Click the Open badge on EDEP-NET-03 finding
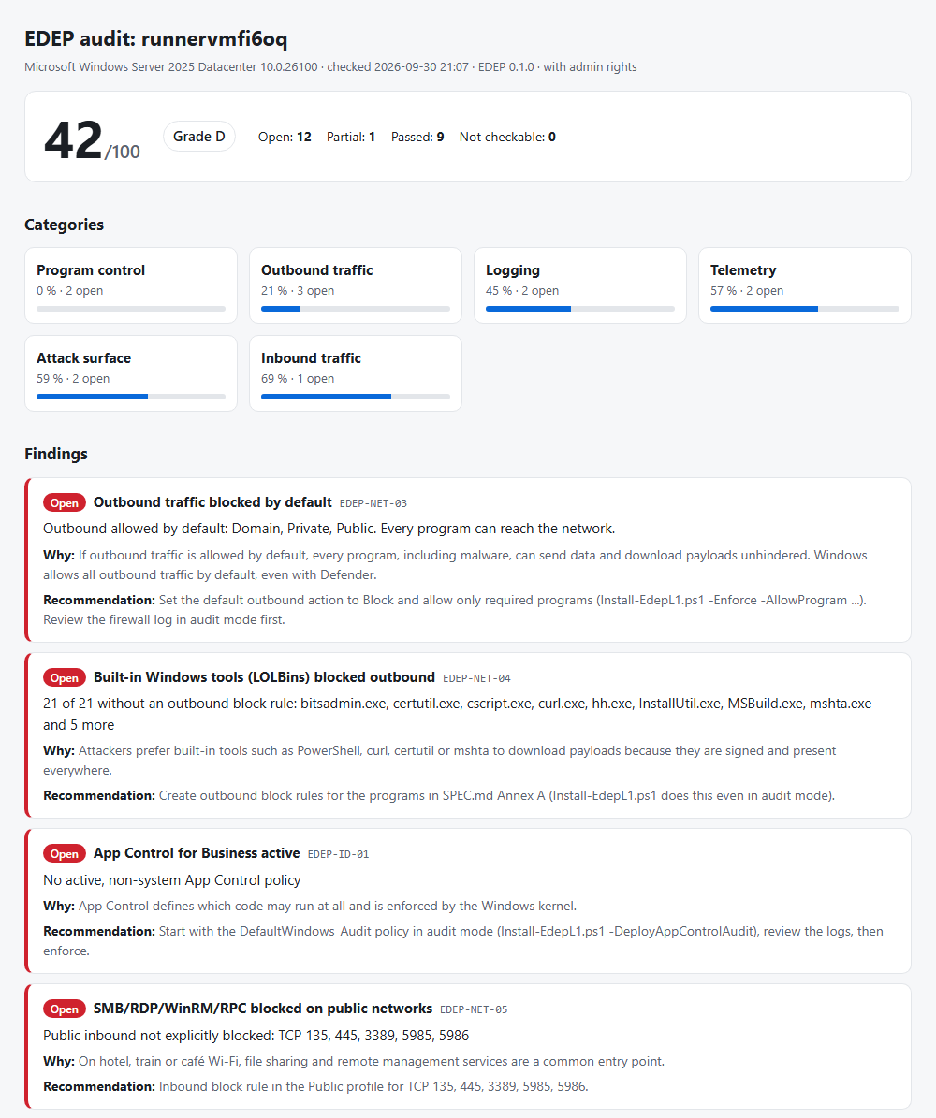 (65, 502)
